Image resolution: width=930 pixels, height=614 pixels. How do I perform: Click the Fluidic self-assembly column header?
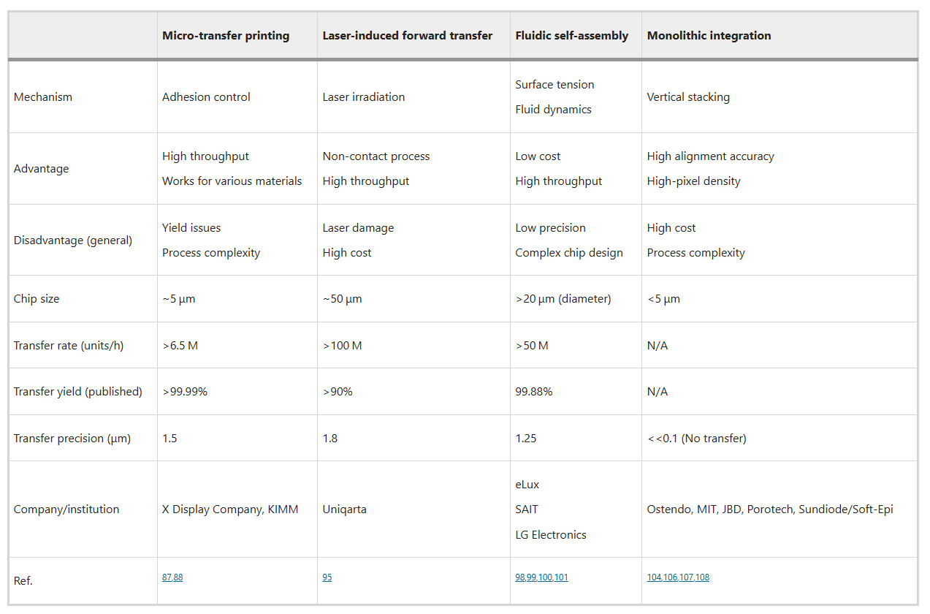pos(571,35)
